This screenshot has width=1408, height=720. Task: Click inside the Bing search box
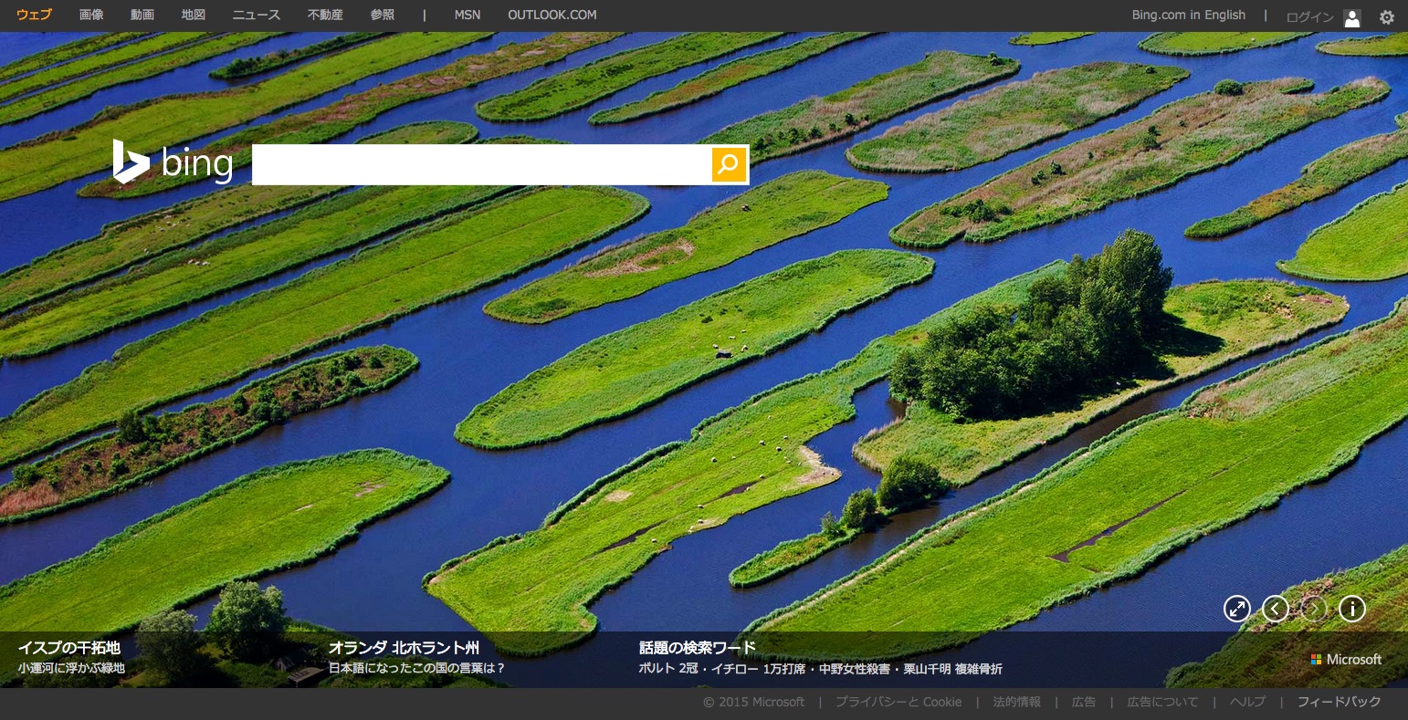pyautogui.click(x=481, y=164)
